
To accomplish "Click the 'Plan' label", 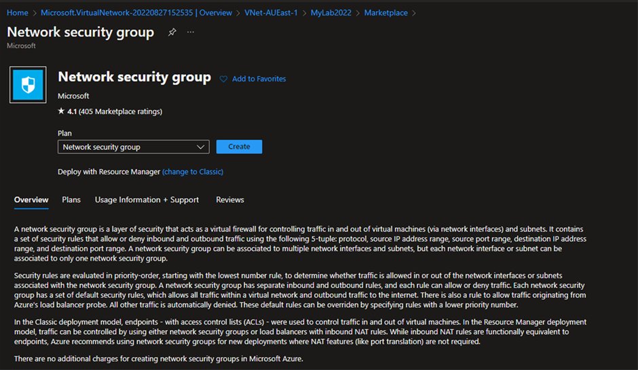I will [64, 133].
